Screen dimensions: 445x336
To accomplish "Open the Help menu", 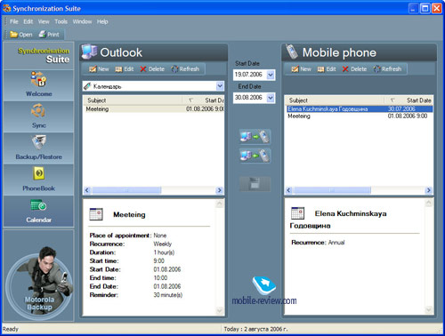I will (102, 21).
